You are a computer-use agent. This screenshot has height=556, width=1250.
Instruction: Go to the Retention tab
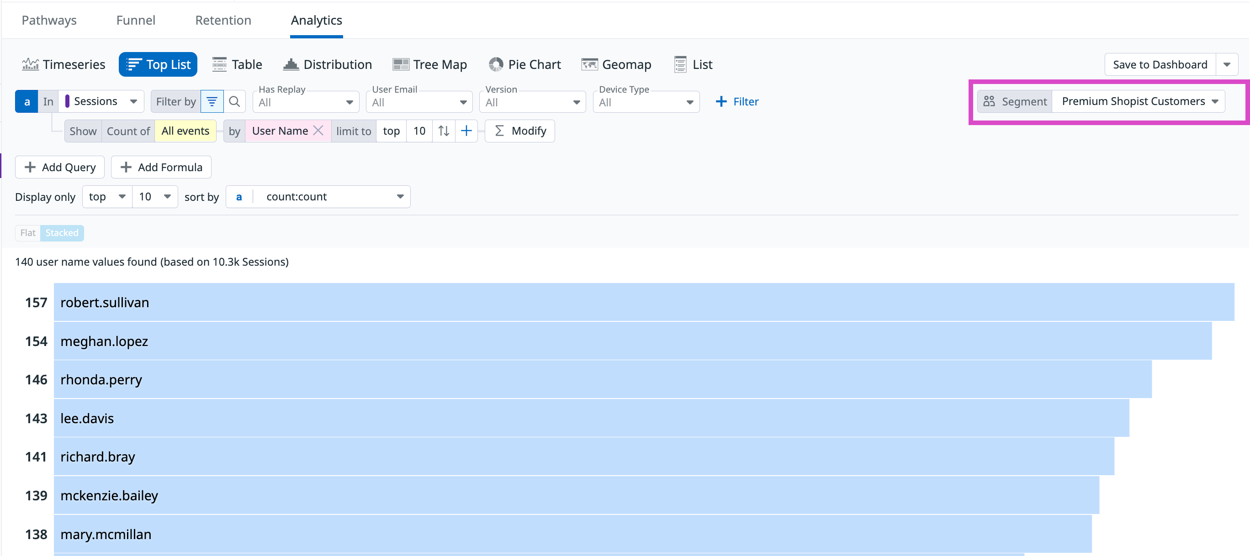click(223, 21)
